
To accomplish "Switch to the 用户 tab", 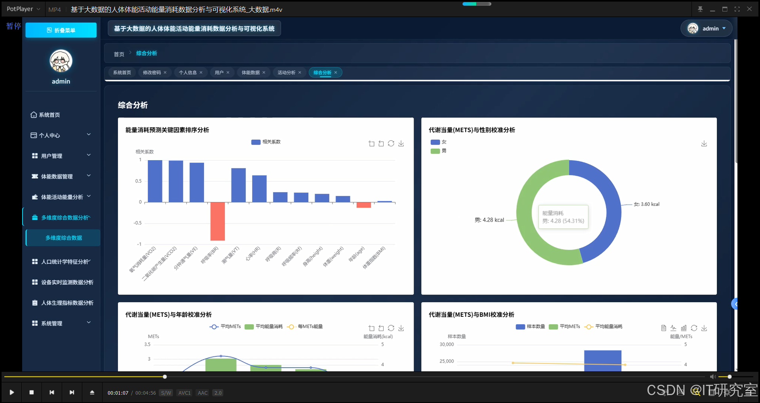I will [219, 72].
